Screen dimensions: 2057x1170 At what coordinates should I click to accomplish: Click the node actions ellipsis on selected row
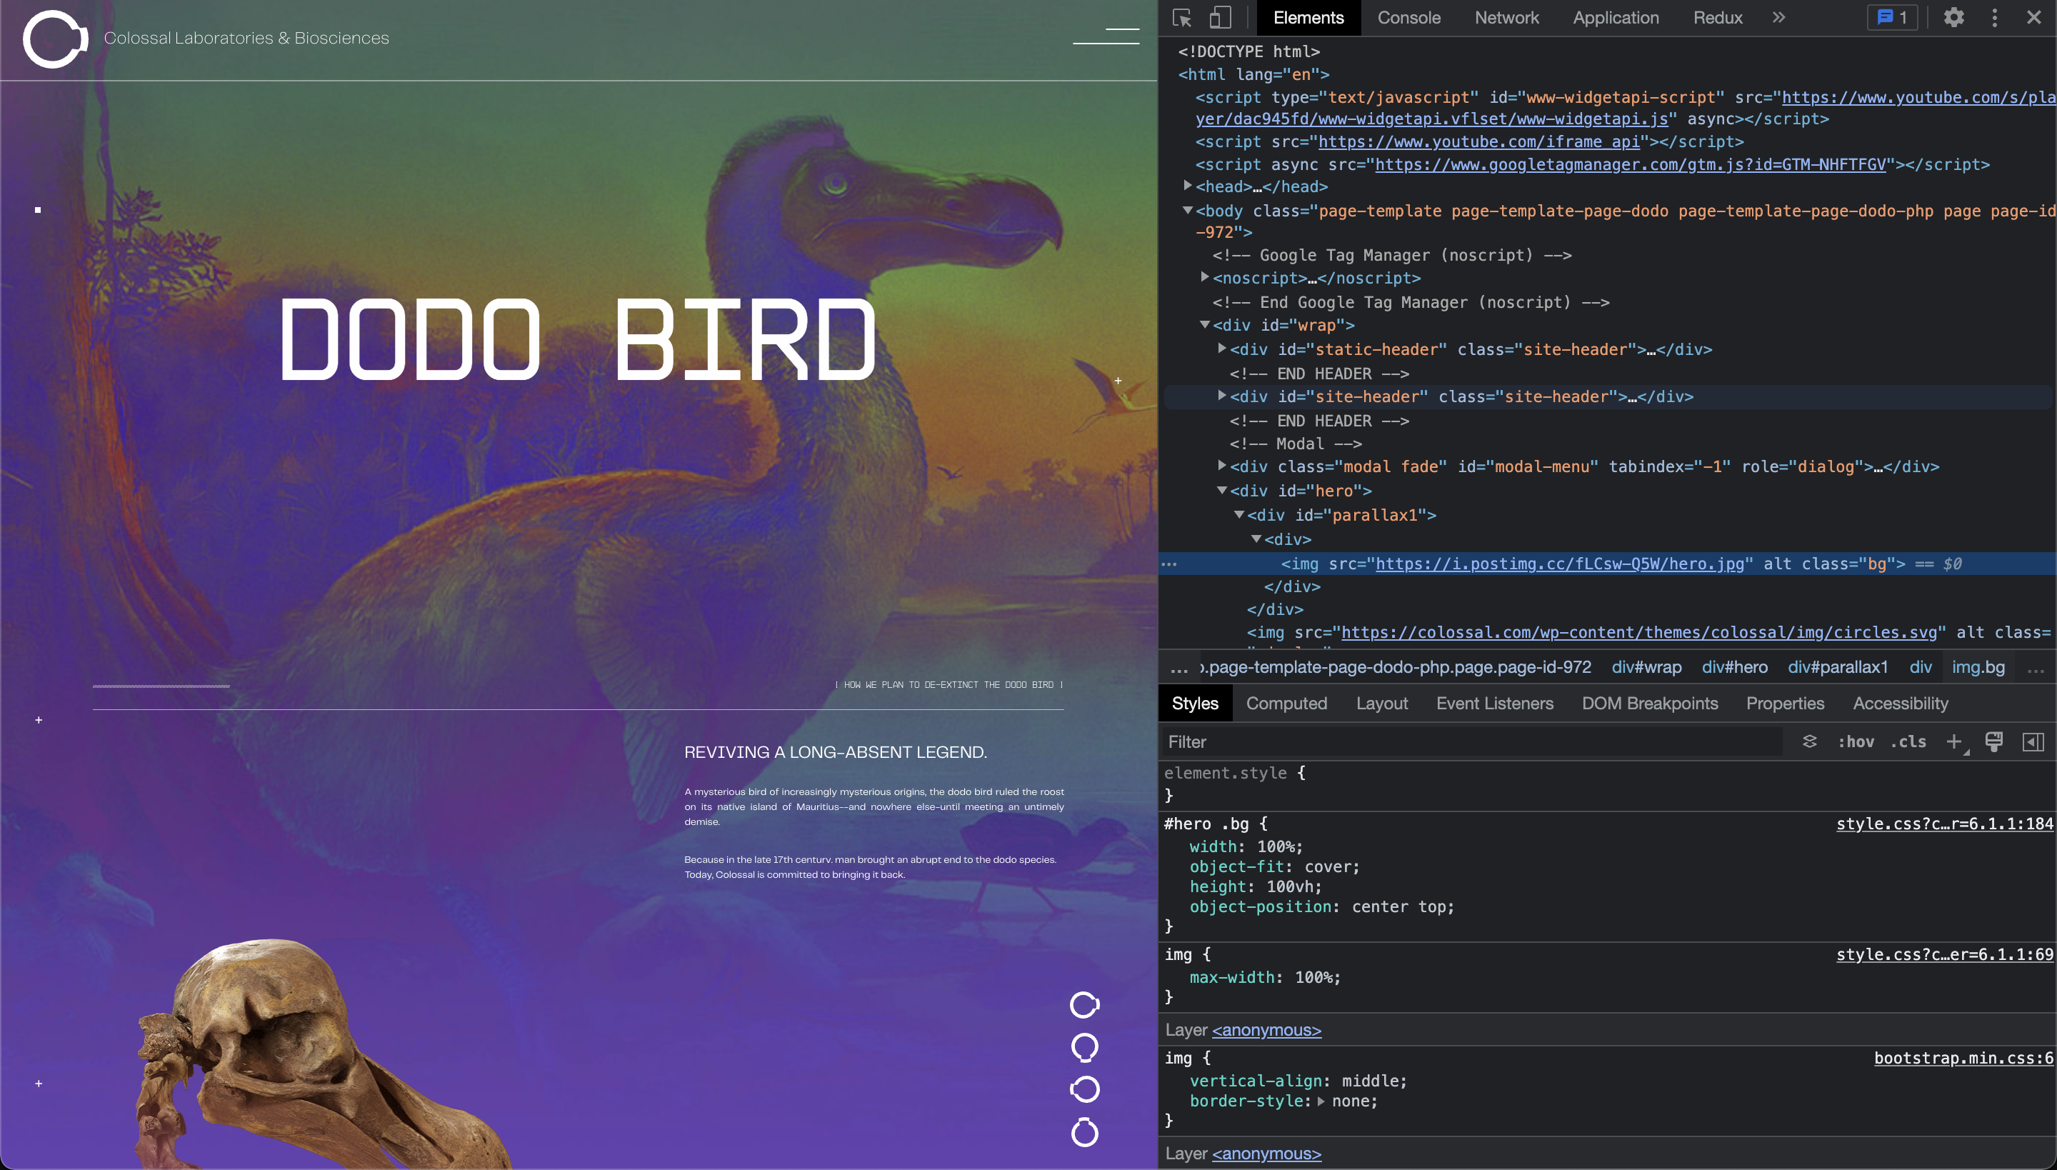pos(1169,564)
